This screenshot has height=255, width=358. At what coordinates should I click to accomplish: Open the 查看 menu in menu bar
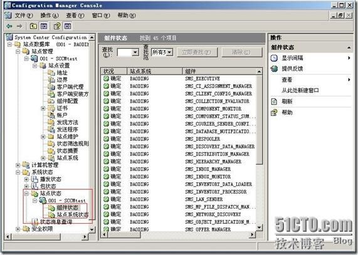coord(75,16)
